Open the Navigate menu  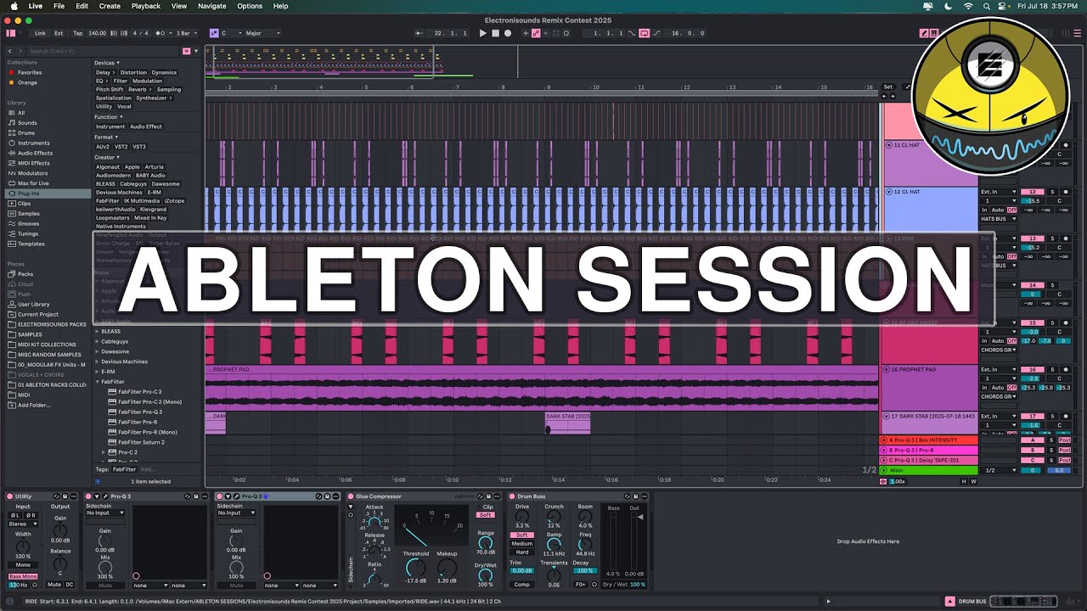point(212,6)
